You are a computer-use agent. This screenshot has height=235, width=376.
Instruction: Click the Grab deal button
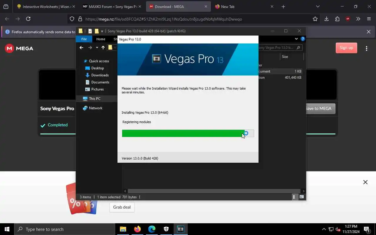[122, 207]
